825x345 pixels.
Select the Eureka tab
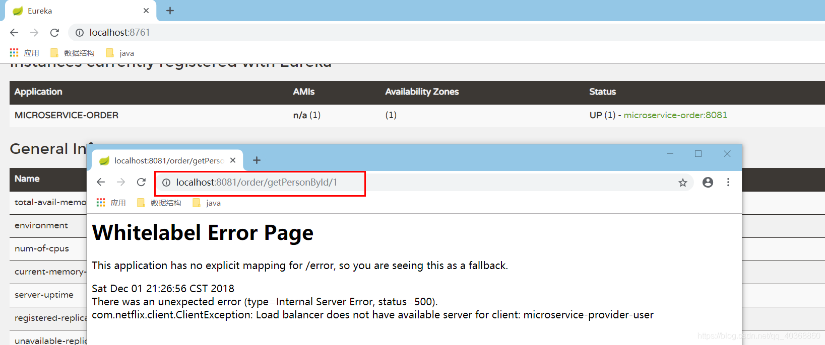(81, 11)
